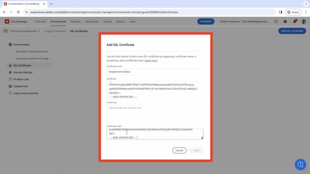Open IP Allow Lists in the sidebar
Image resolution: width=310 pixels, height=174 pixels.
(21, 79)
